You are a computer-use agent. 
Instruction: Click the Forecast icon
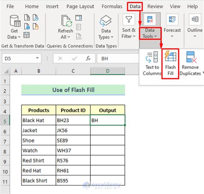(172, 19)
